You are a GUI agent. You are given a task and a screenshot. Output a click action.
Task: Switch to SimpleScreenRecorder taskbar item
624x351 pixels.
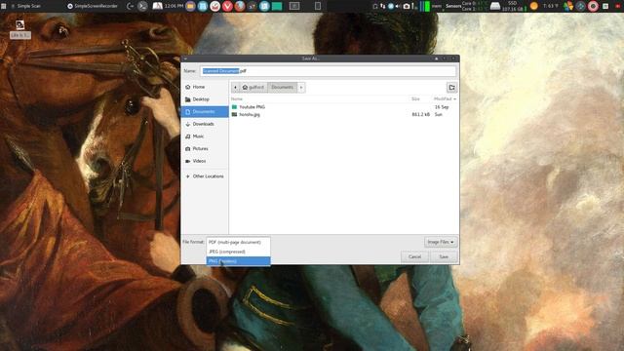coord(93,6)
